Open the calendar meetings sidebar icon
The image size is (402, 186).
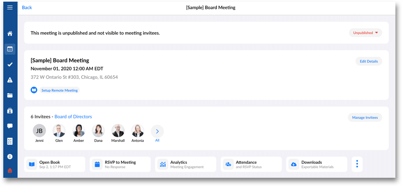[x=10, y=49]
